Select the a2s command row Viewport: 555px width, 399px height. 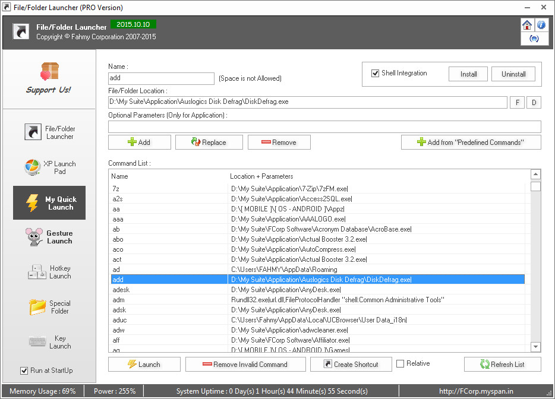pos(317,199)
